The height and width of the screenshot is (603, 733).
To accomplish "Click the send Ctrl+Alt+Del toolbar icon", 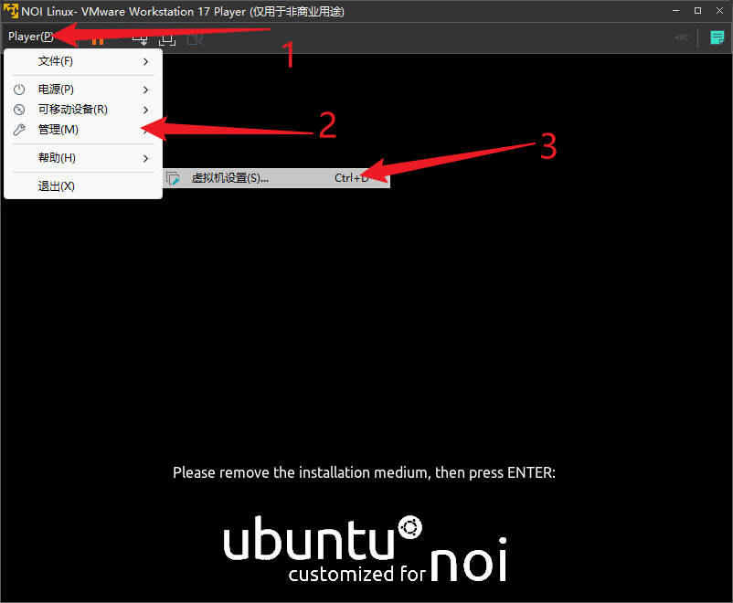I will [x=140, y=38].
